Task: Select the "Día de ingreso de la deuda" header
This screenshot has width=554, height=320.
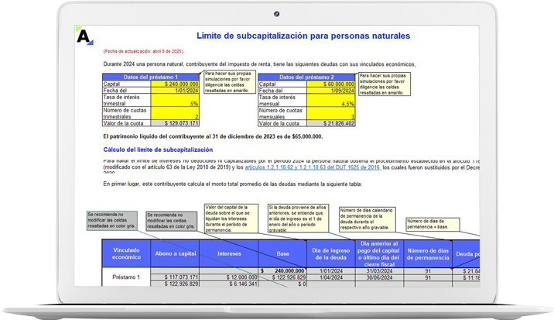Action: [x=330, y=253]
